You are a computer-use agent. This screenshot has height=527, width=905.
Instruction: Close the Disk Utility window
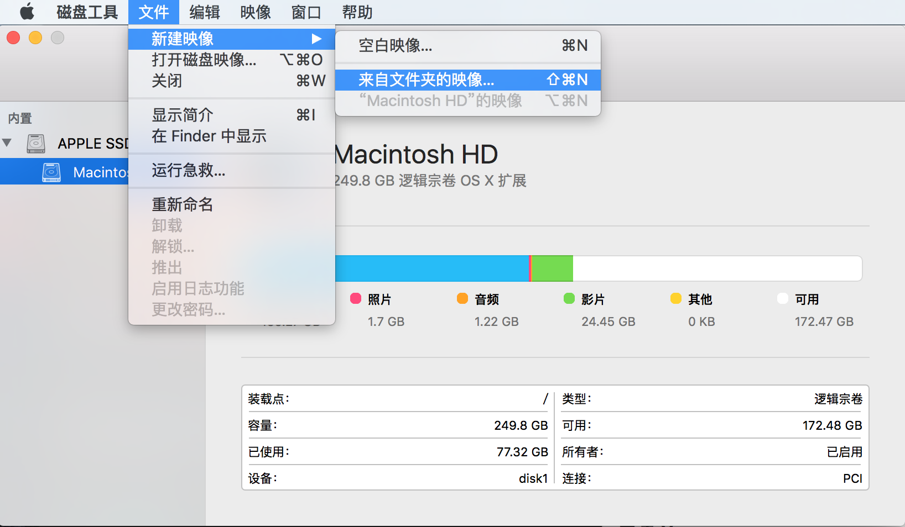[x=13, y=38]
